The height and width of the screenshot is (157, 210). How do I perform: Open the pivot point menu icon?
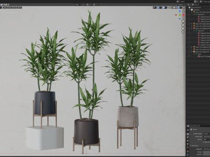(84, 5)
